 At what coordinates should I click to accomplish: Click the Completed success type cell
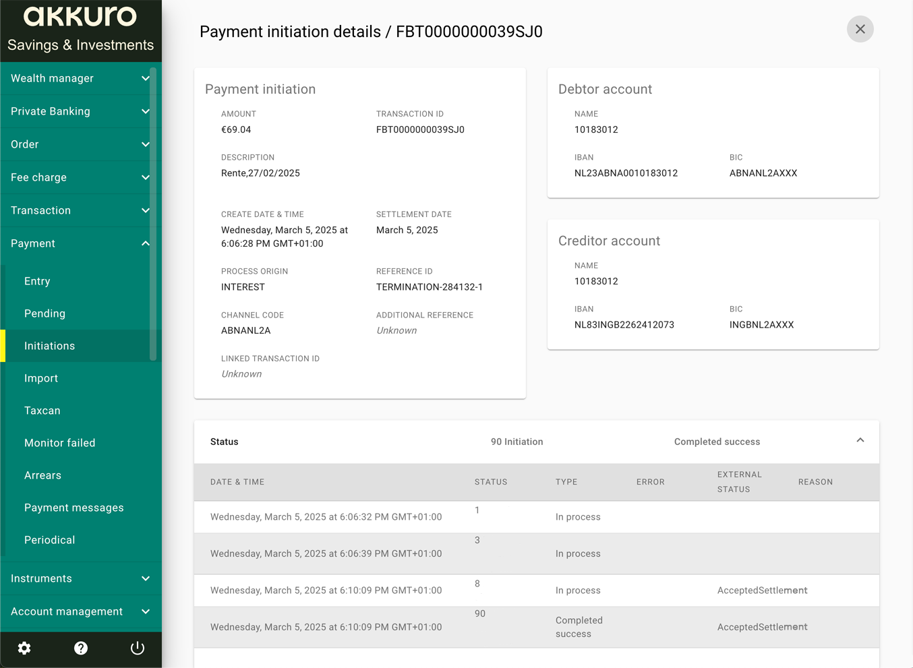[x=579, y=627]
